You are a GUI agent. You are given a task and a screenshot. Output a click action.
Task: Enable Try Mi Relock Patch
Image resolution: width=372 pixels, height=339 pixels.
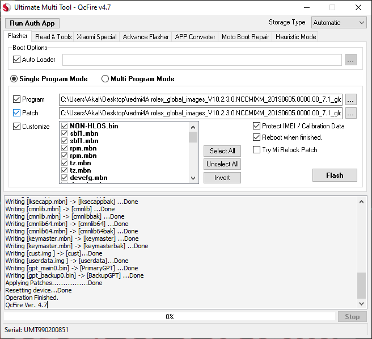[257, 150]
